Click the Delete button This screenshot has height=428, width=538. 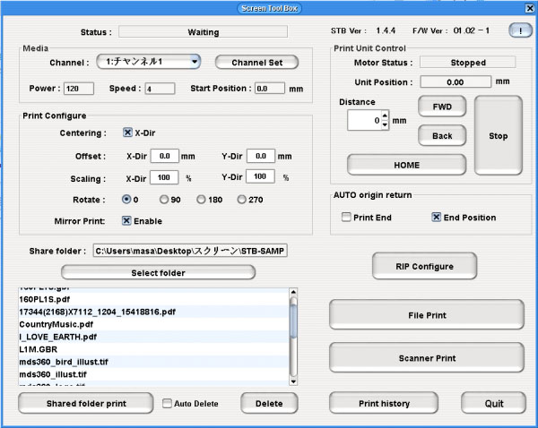[x=269, y=403]
